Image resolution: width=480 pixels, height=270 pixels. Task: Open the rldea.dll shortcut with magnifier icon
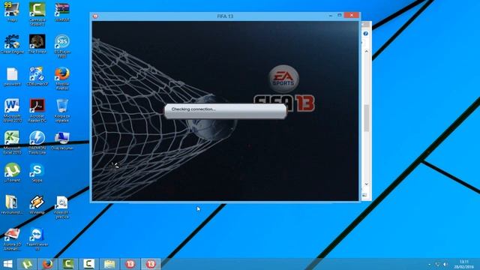(x=62, y=207)
